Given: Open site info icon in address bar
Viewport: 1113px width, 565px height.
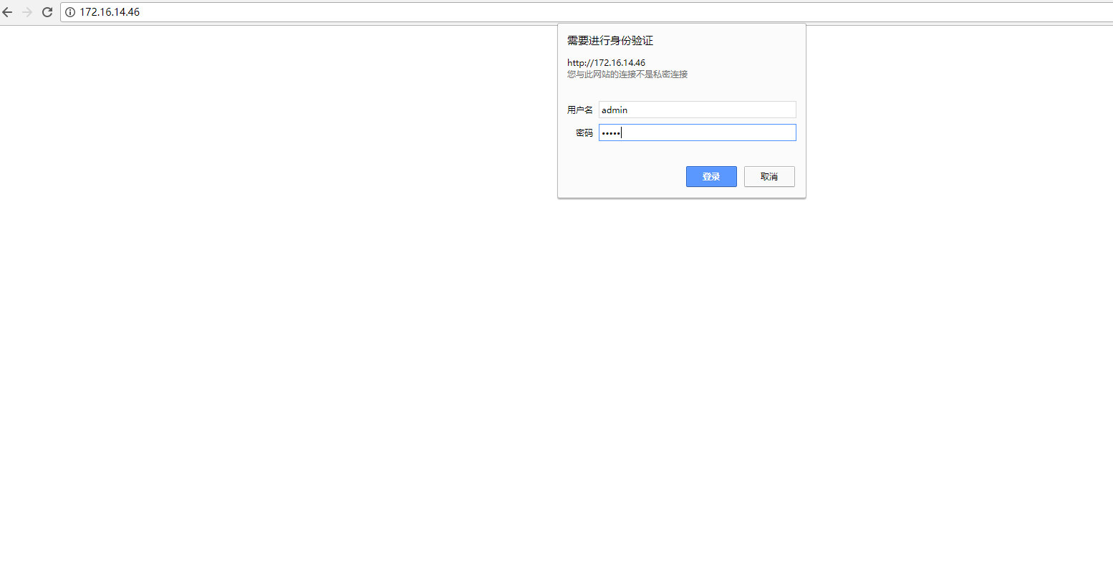Looking at the screenshot, I should pos(70,12).
